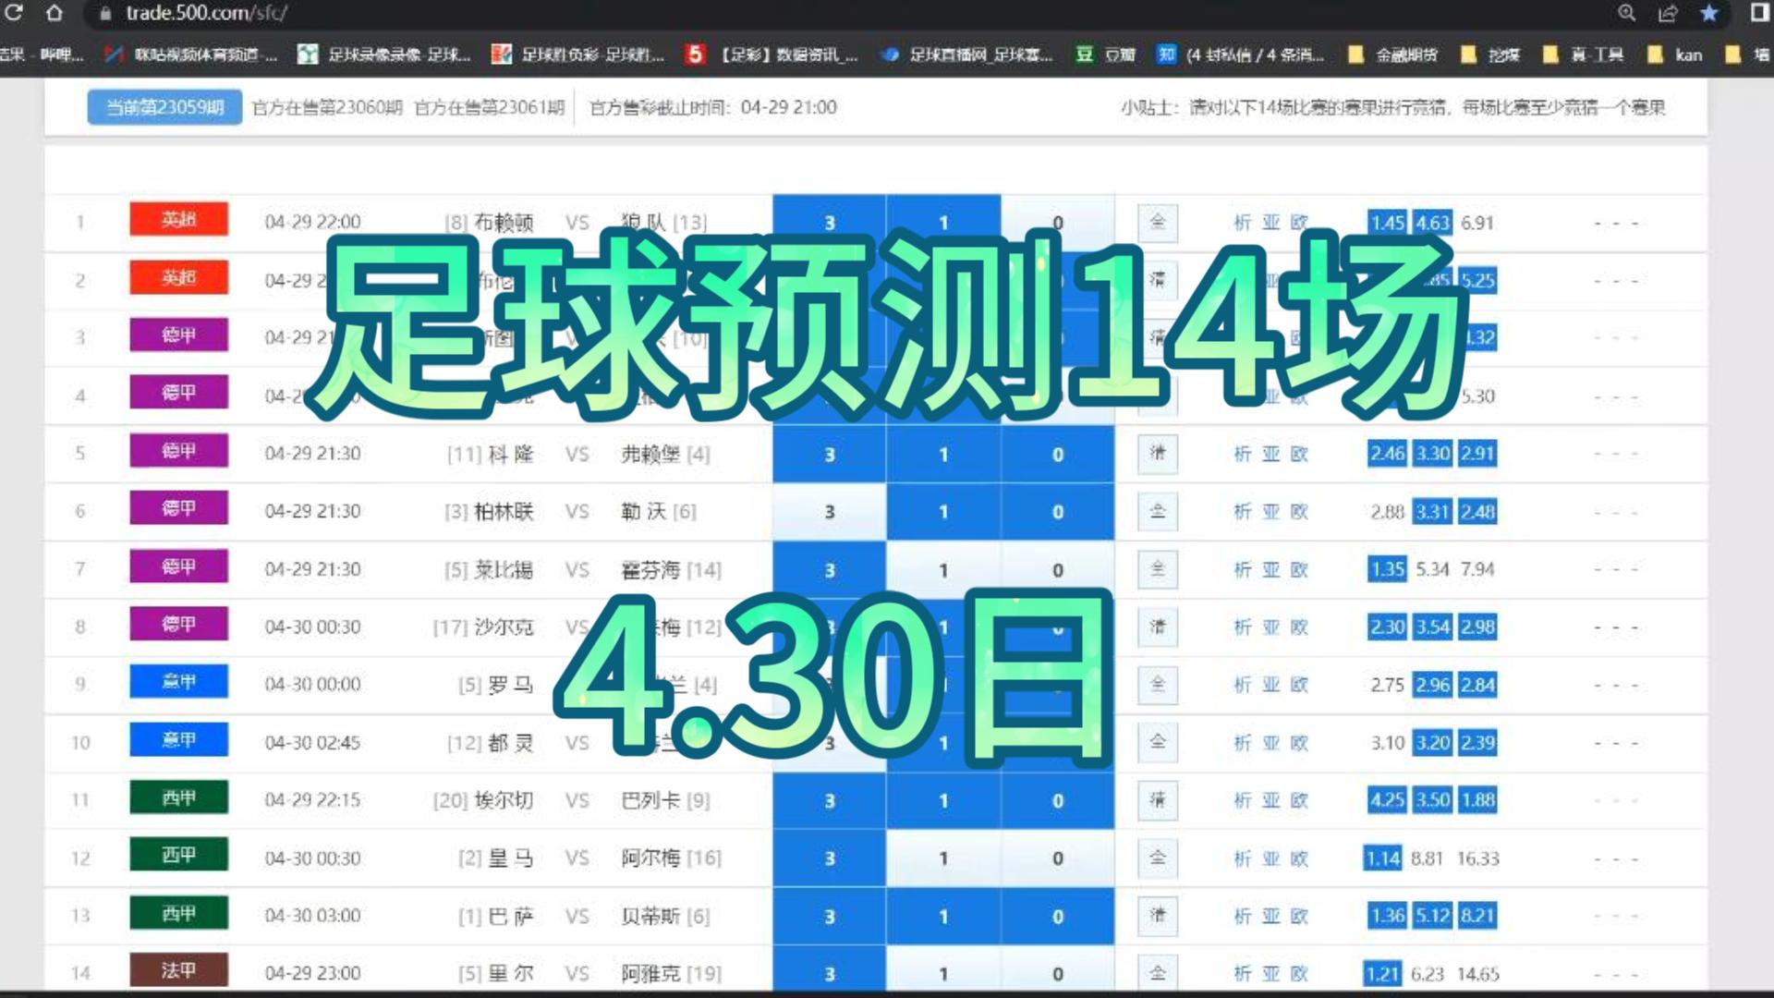This screenshot has height=998, width=1774.
Task: Click the 清 box for 巴萨 row
Action: click(x=1158, y=916)
